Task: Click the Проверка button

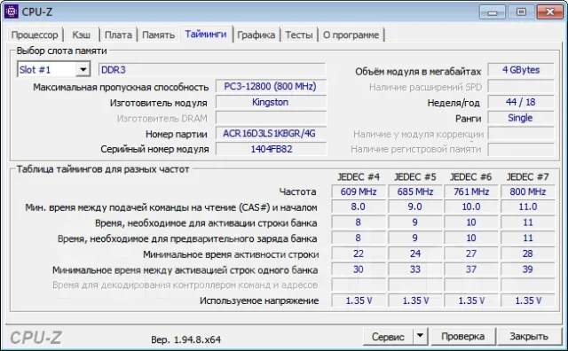Action: tap(463, 337)
